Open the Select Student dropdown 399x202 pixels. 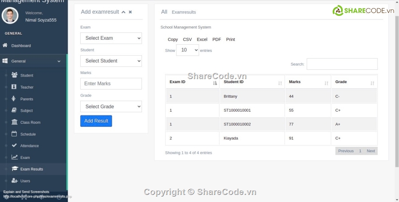pyautogui.click(x=111, y=61)
